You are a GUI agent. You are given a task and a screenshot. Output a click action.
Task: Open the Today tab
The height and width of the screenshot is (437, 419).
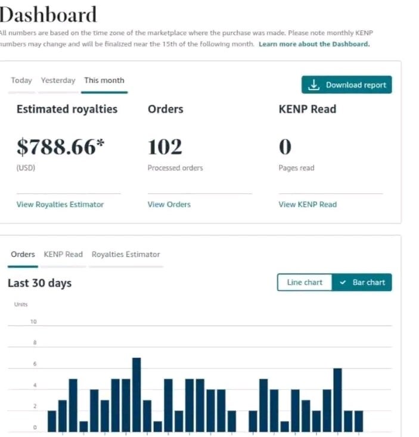pyautogui.click(x=21, y=80)
